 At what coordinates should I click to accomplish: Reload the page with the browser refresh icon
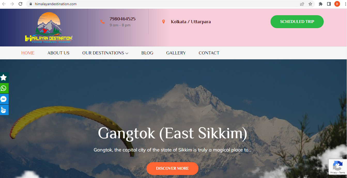tap(20, 4)
